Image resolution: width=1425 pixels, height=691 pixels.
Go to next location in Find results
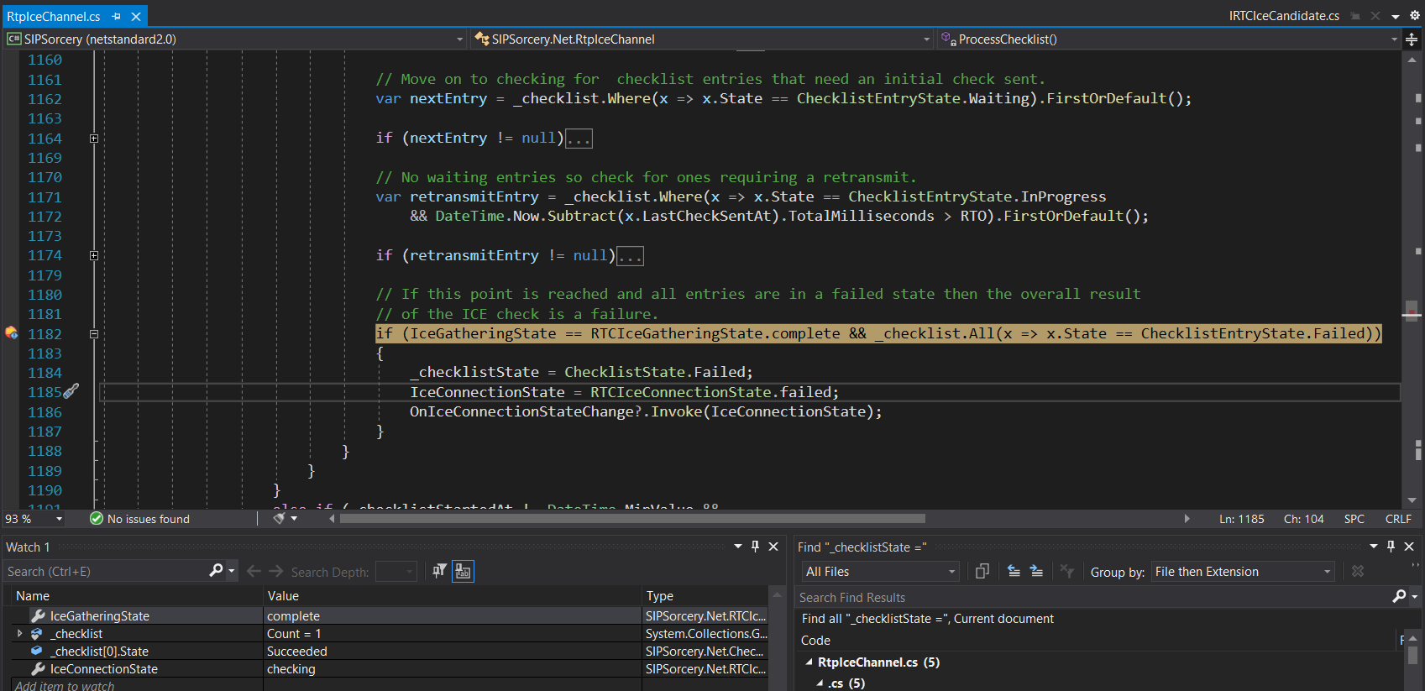[x=1036, y=571]
